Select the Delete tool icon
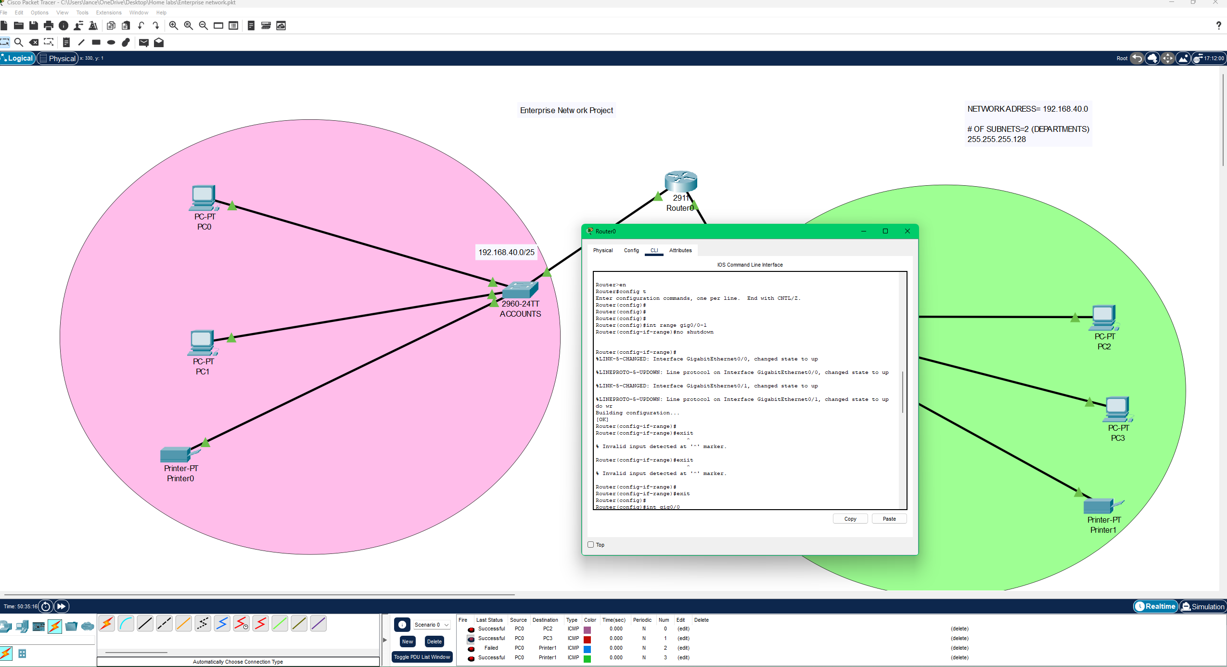Image resolution: width=1227 pixels, height=667 pixels. [34, 42]
